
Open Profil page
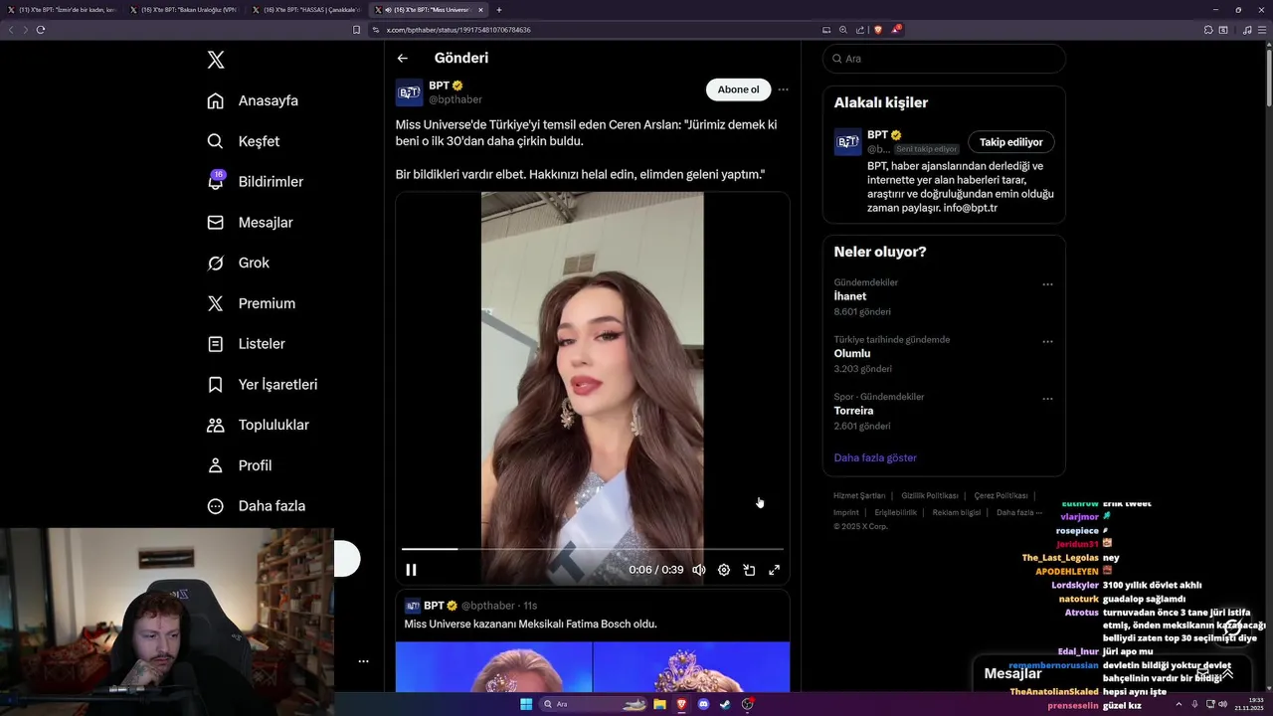(239, 465)
